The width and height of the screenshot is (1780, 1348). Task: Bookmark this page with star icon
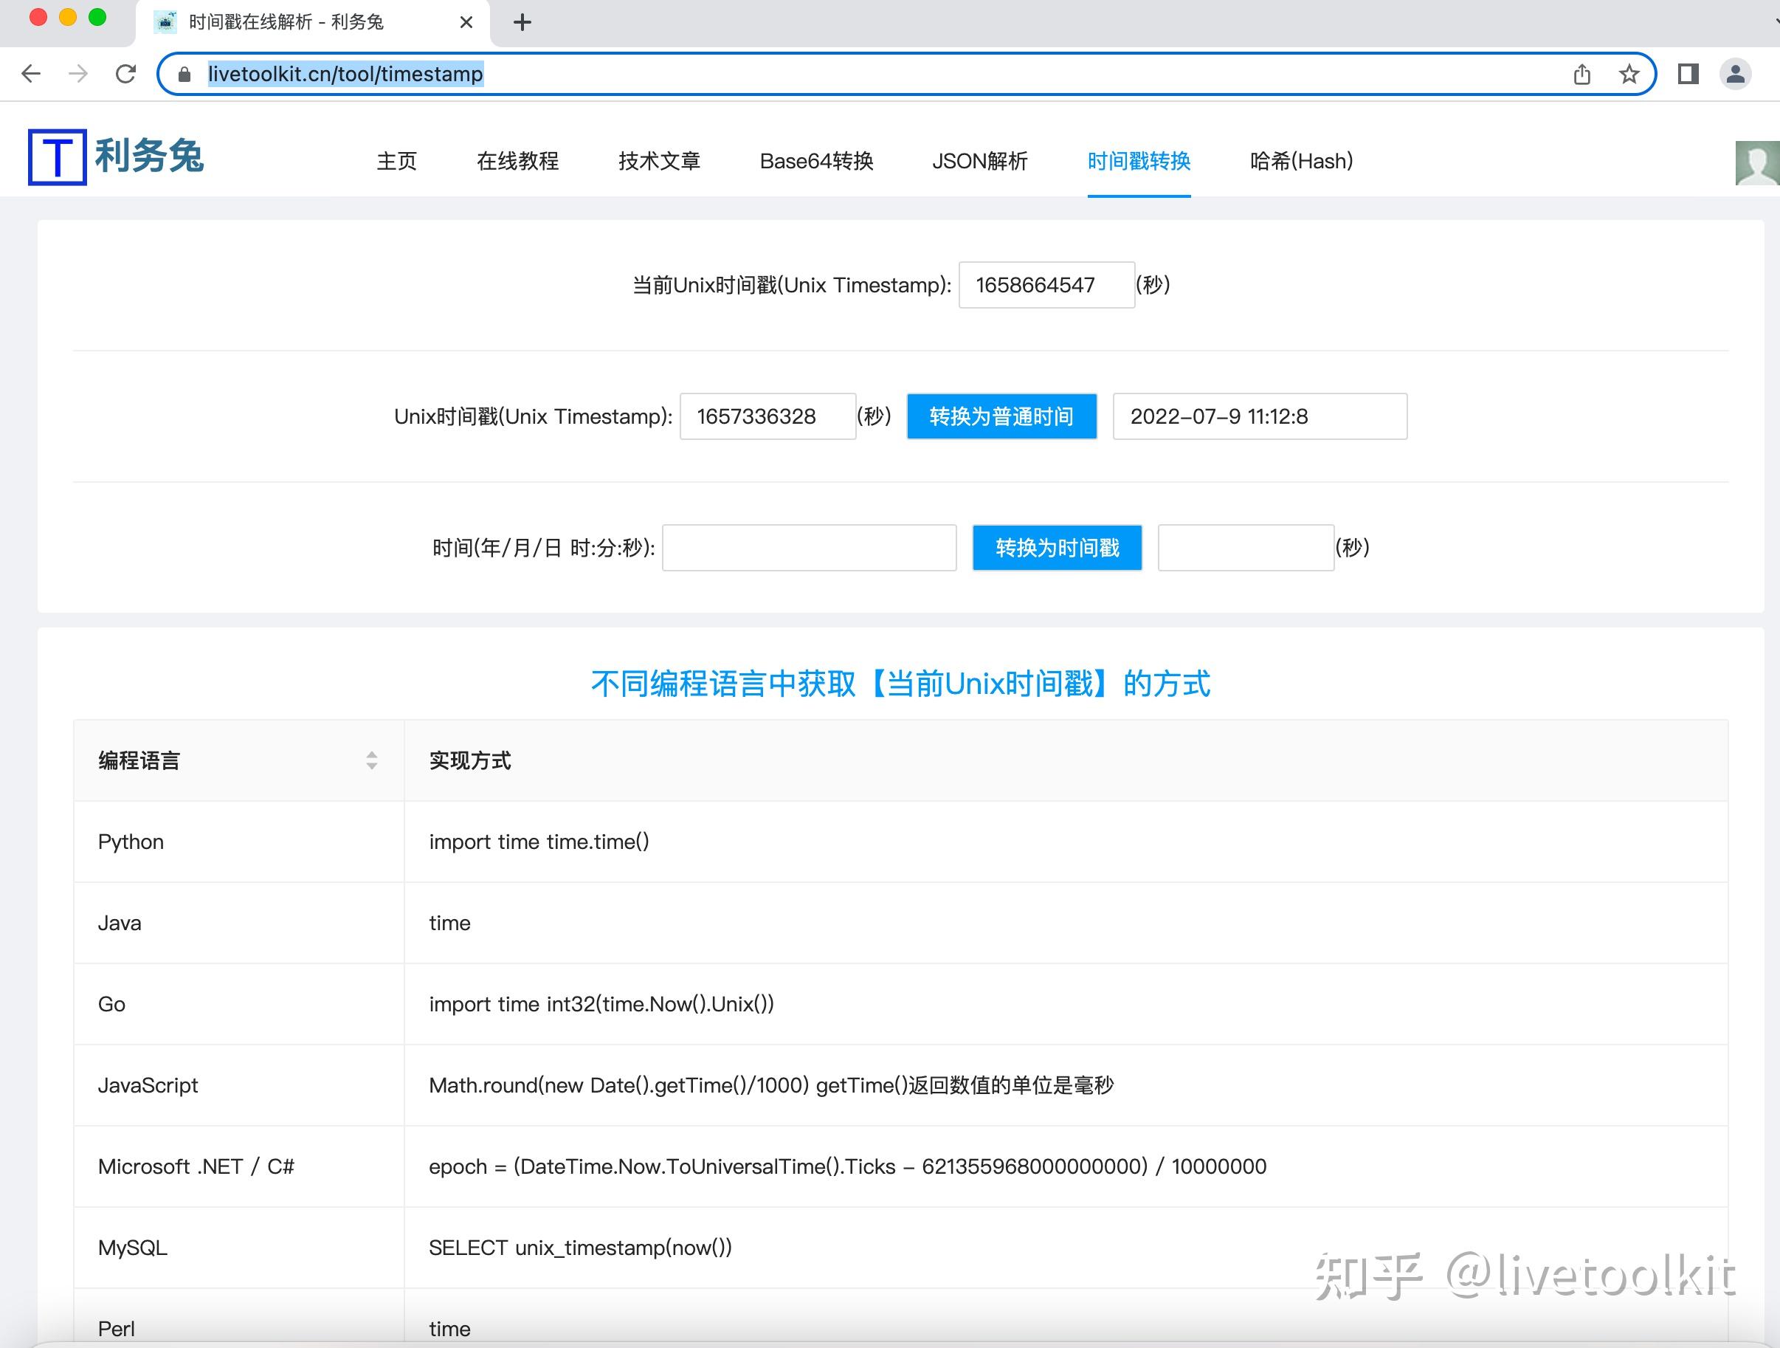coord(1629,74)
